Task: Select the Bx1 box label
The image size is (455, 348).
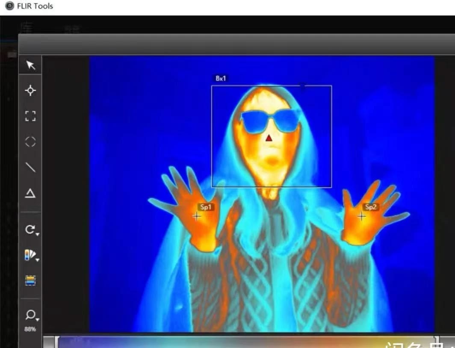Action: (x=221, y=78)
